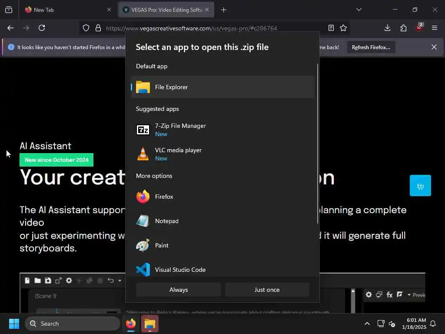Open the clock showing 6:01 AM

[x=414, y=324]
